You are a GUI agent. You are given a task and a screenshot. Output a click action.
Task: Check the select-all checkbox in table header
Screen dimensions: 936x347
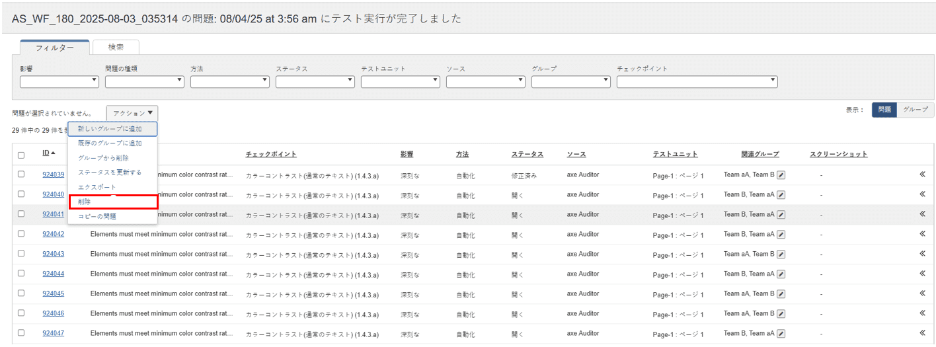pyautogui.click(x=21, y=155)
